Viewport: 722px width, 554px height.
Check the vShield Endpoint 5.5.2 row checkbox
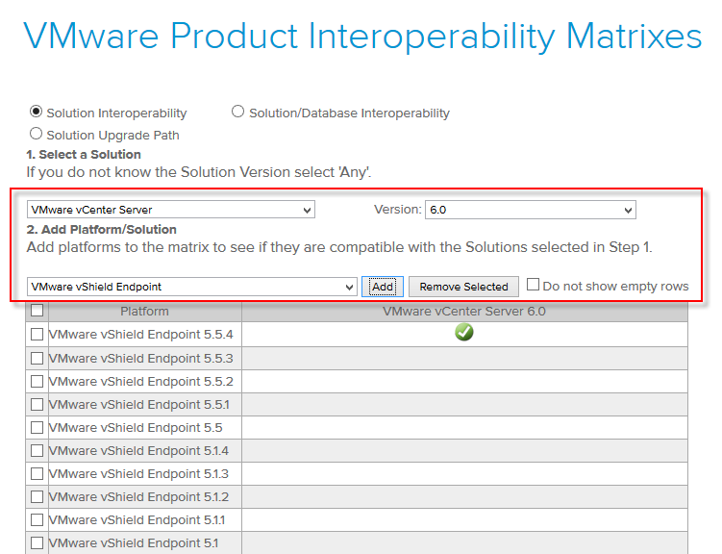click(37, 381)
